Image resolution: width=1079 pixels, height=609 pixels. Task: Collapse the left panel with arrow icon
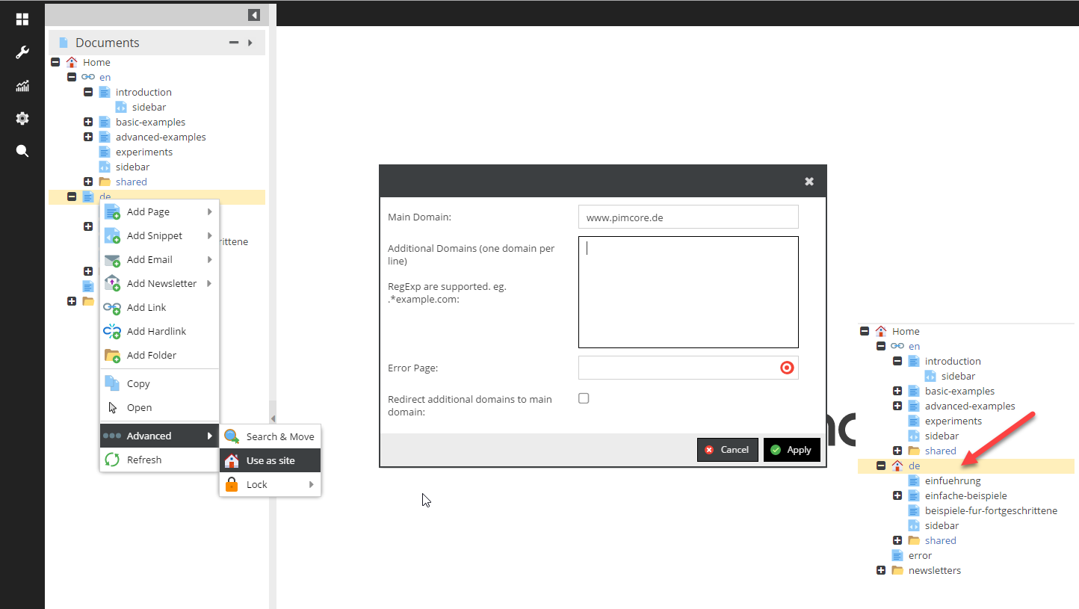pyautogui.click(x=254, y=15)
